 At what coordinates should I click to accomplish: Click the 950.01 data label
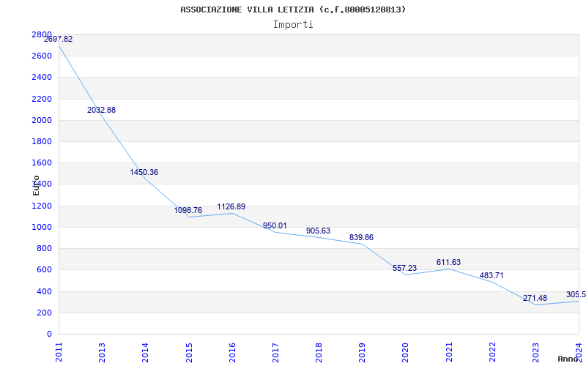(x=275, y=226)
